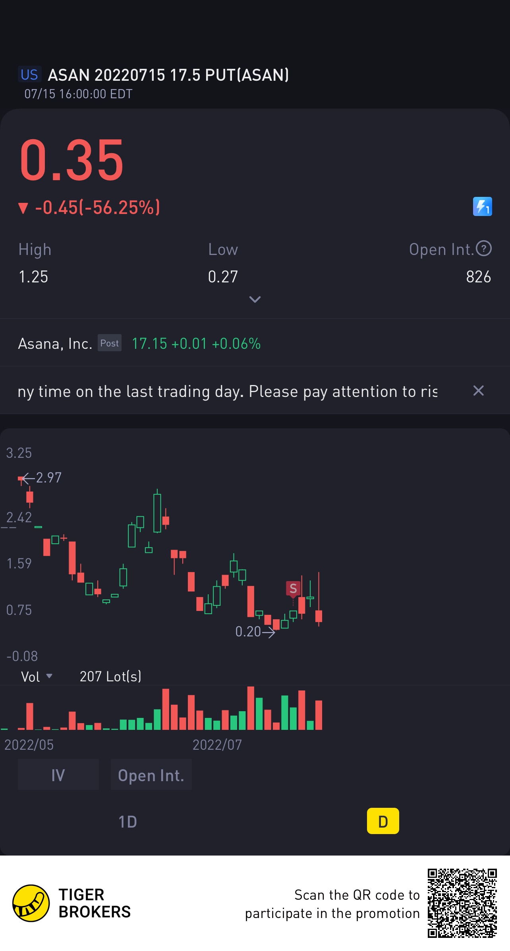Switch to the 1D chart tab

point(127,822)
